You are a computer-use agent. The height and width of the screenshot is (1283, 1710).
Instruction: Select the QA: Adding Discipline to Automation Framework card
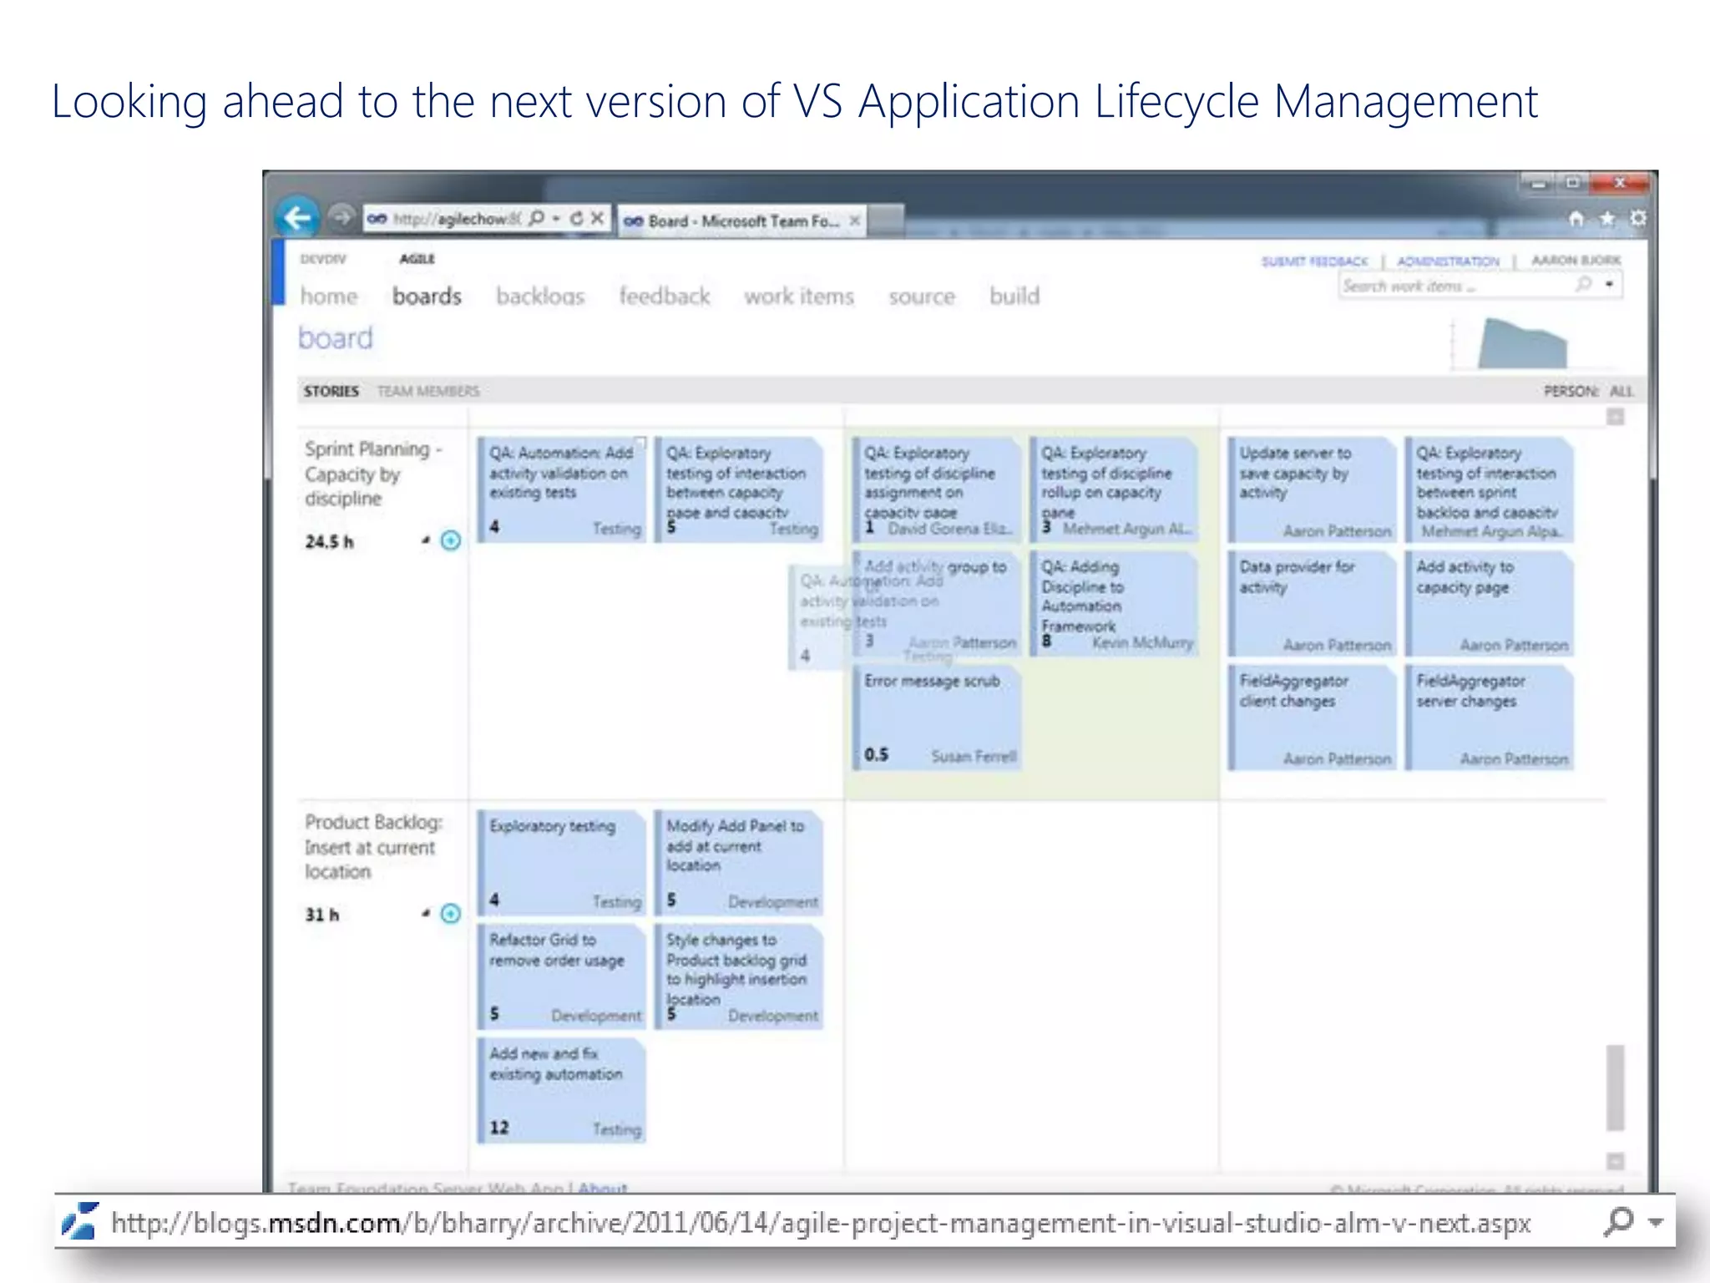pos(1114,603)
